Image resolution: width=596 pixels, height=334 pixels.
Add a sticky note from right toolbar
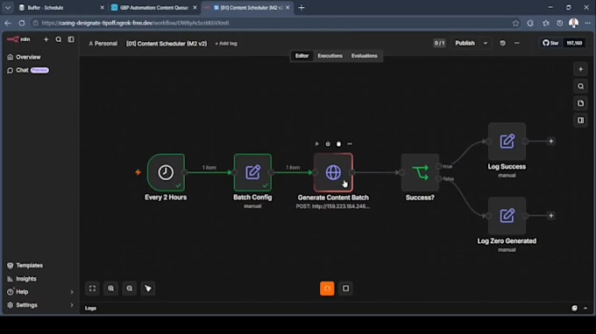pyautogui.click(x=580, y=103)
